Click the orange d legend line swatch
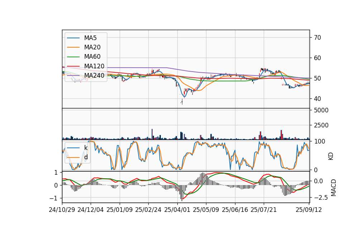Image resolution: width=344 pixels, height=247 pixels. click(73, 158)
